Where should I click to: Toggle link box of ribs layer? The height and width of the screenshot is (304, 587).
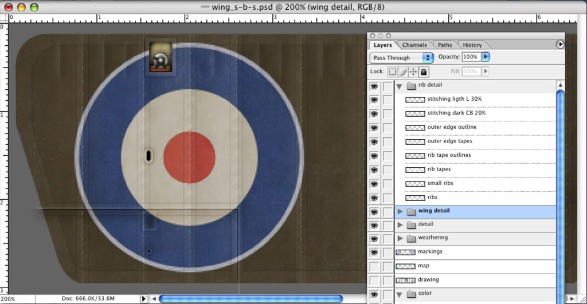[388, 198]
